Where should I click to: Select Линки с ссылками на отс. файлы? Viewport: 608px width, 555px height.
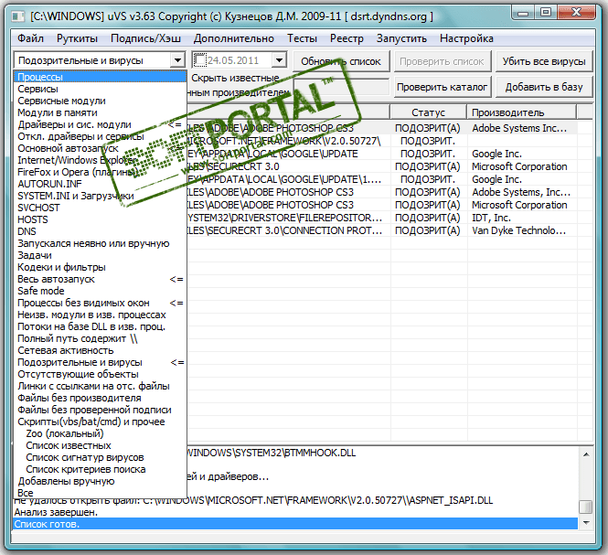click(100, 386)
